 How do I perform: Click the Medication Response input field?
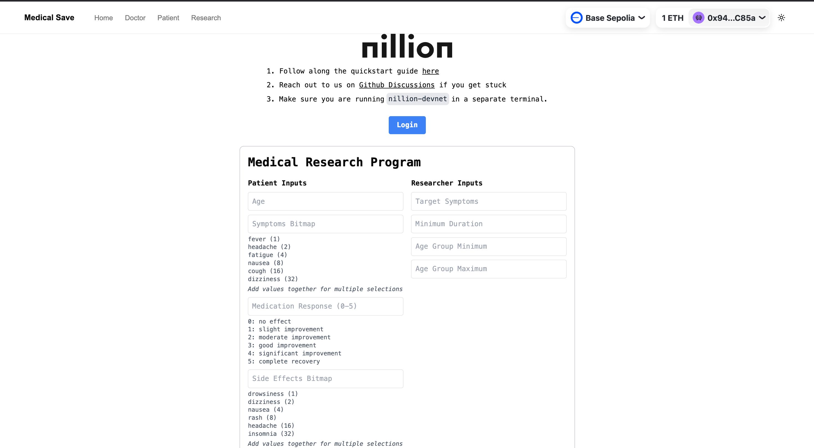coord(325,306)
